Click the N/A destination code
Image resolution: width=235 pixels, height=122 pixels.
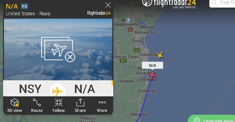85,89
